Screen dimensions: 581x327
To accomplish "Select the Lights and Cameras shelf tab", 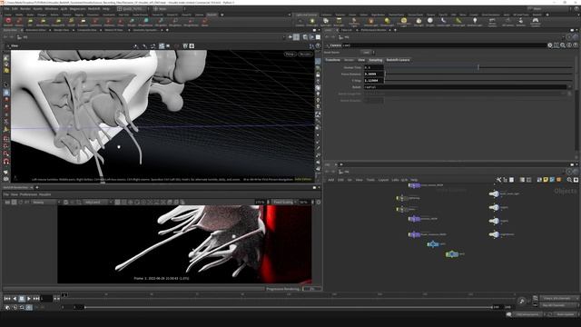I will coord(306,15).
